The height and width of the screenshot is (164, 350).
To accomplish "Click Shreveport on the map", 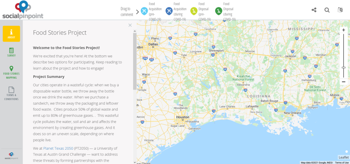I will pyautogui.click(x=216, y=51).
